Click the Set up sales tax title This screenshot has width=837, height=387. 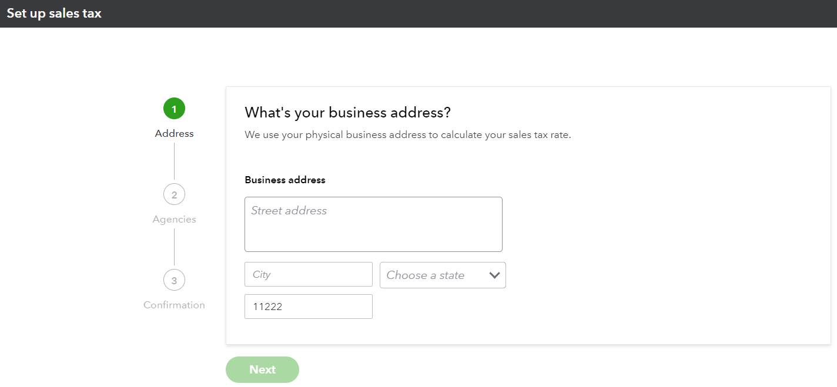coord(54,14)
